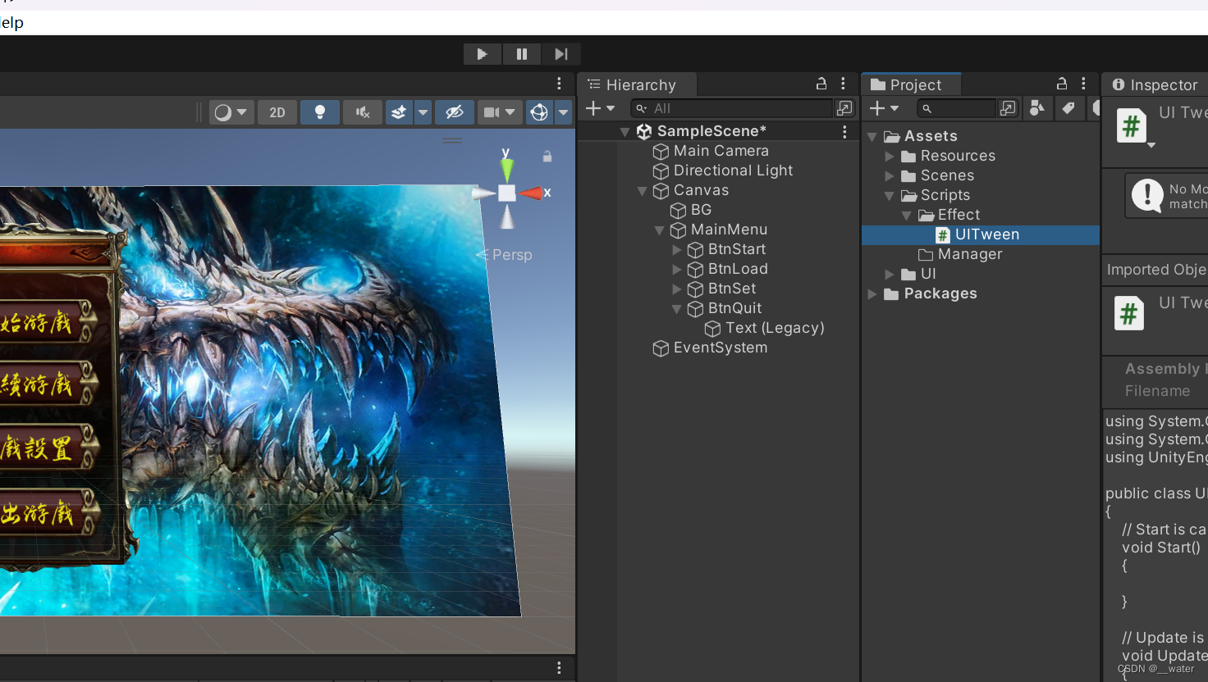The height and width of the screenshot is (682, 1208).
Task: Select EventSystem in the Hierarchy
Action: pos(720,348)
